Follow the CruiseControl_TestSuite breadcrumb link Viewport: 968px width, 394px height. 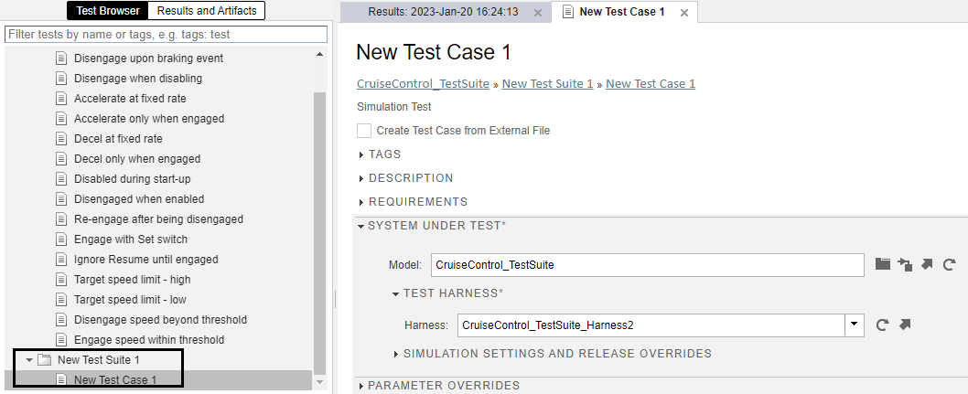423,84
